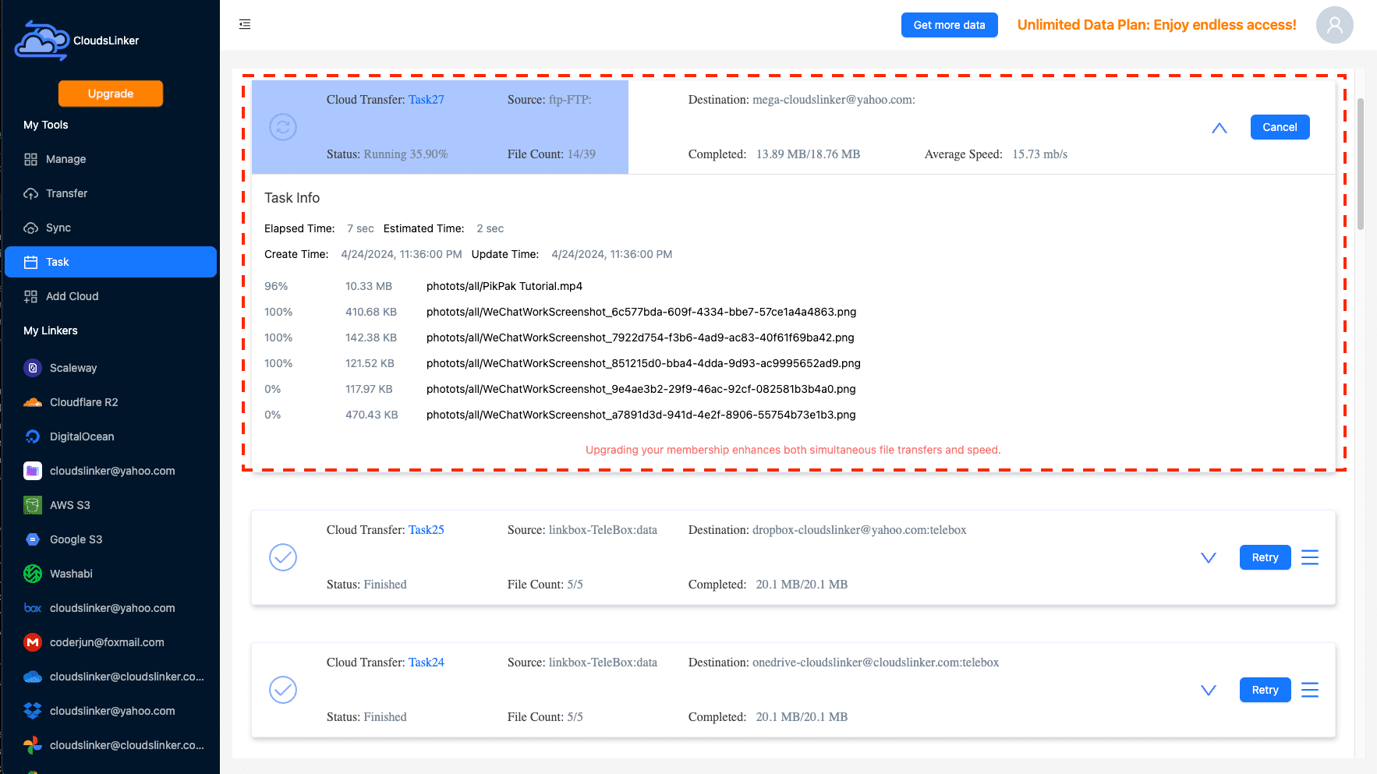Image resolution: width=1377 pixels, height=774 pixels.
Task: Click the Average Speed 15.73 mb/s value
Action: pos(1040,154)
